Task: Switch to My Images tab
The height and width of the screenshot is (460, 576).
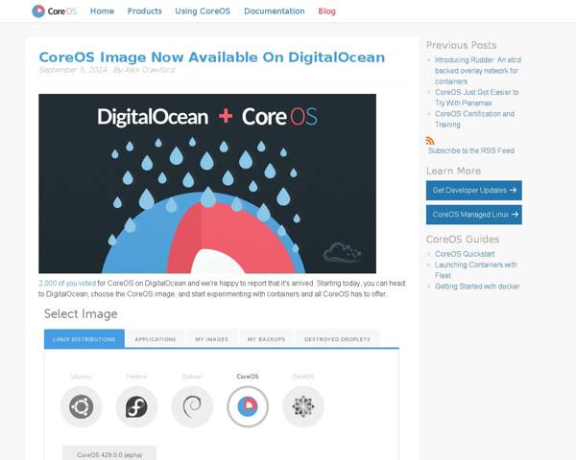Action: pos(212,339)
